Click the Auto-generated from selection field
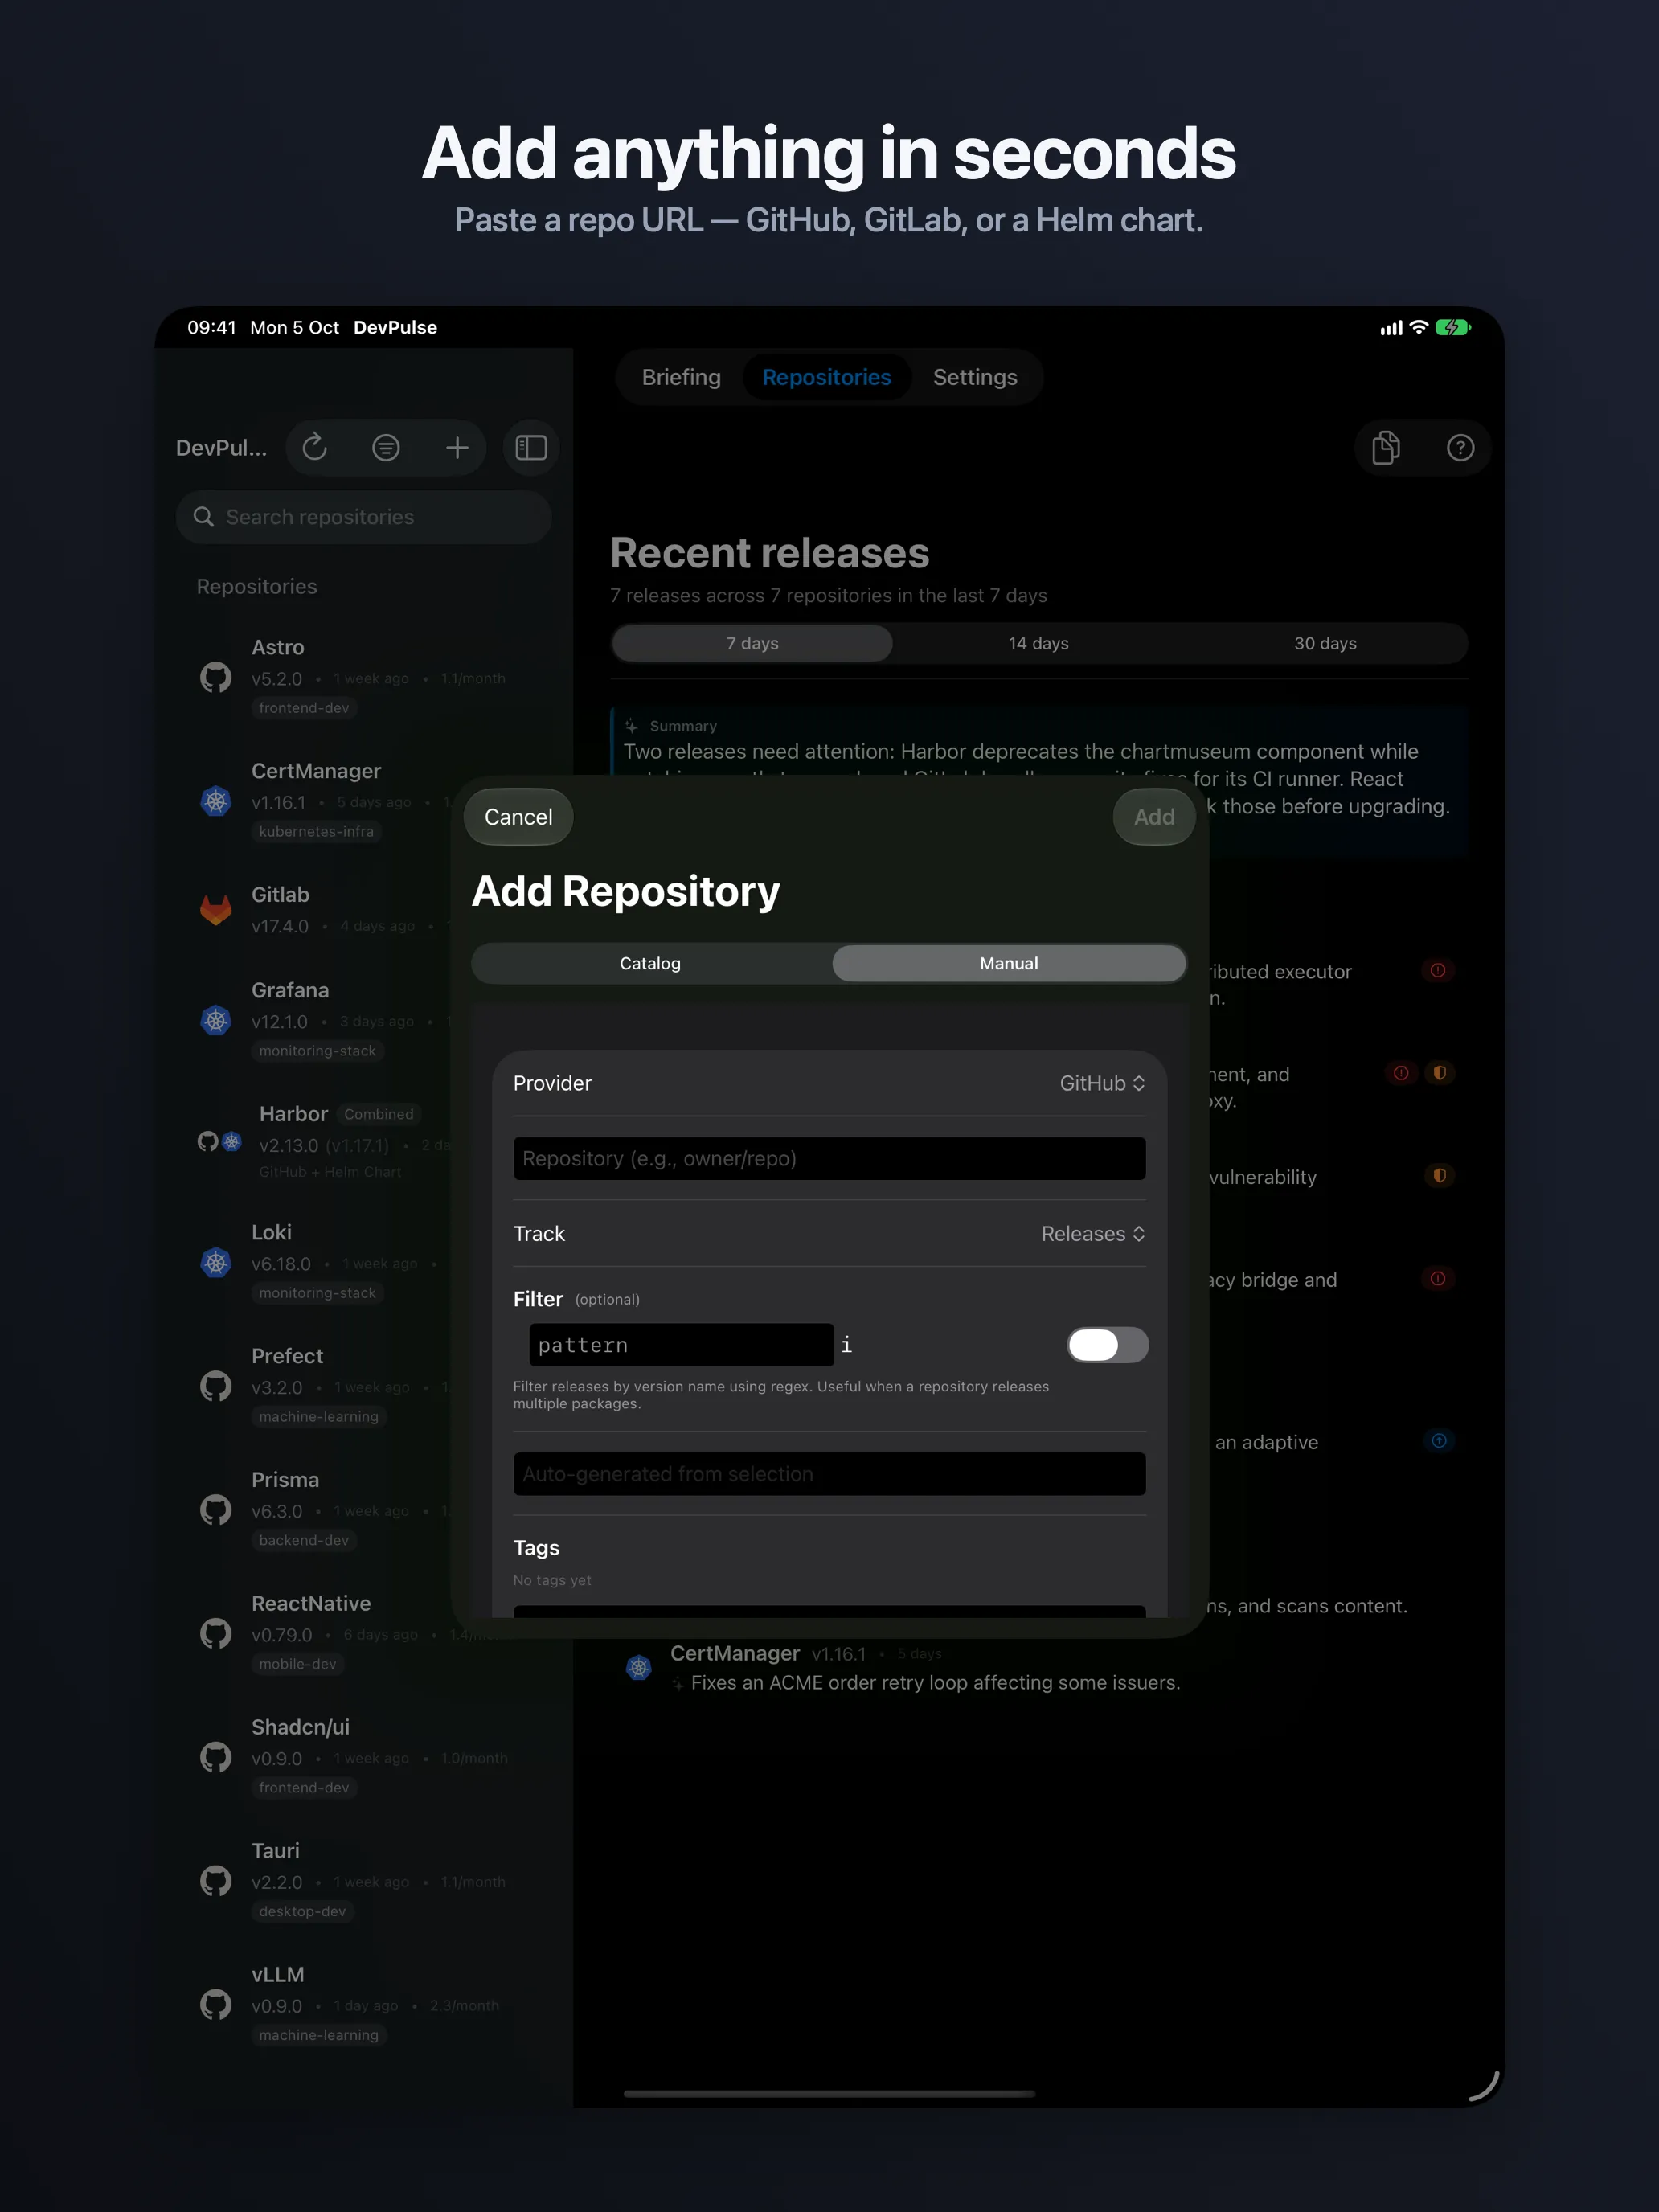This screenshot has height=2212, width=1659. (x=829, y=1474)
